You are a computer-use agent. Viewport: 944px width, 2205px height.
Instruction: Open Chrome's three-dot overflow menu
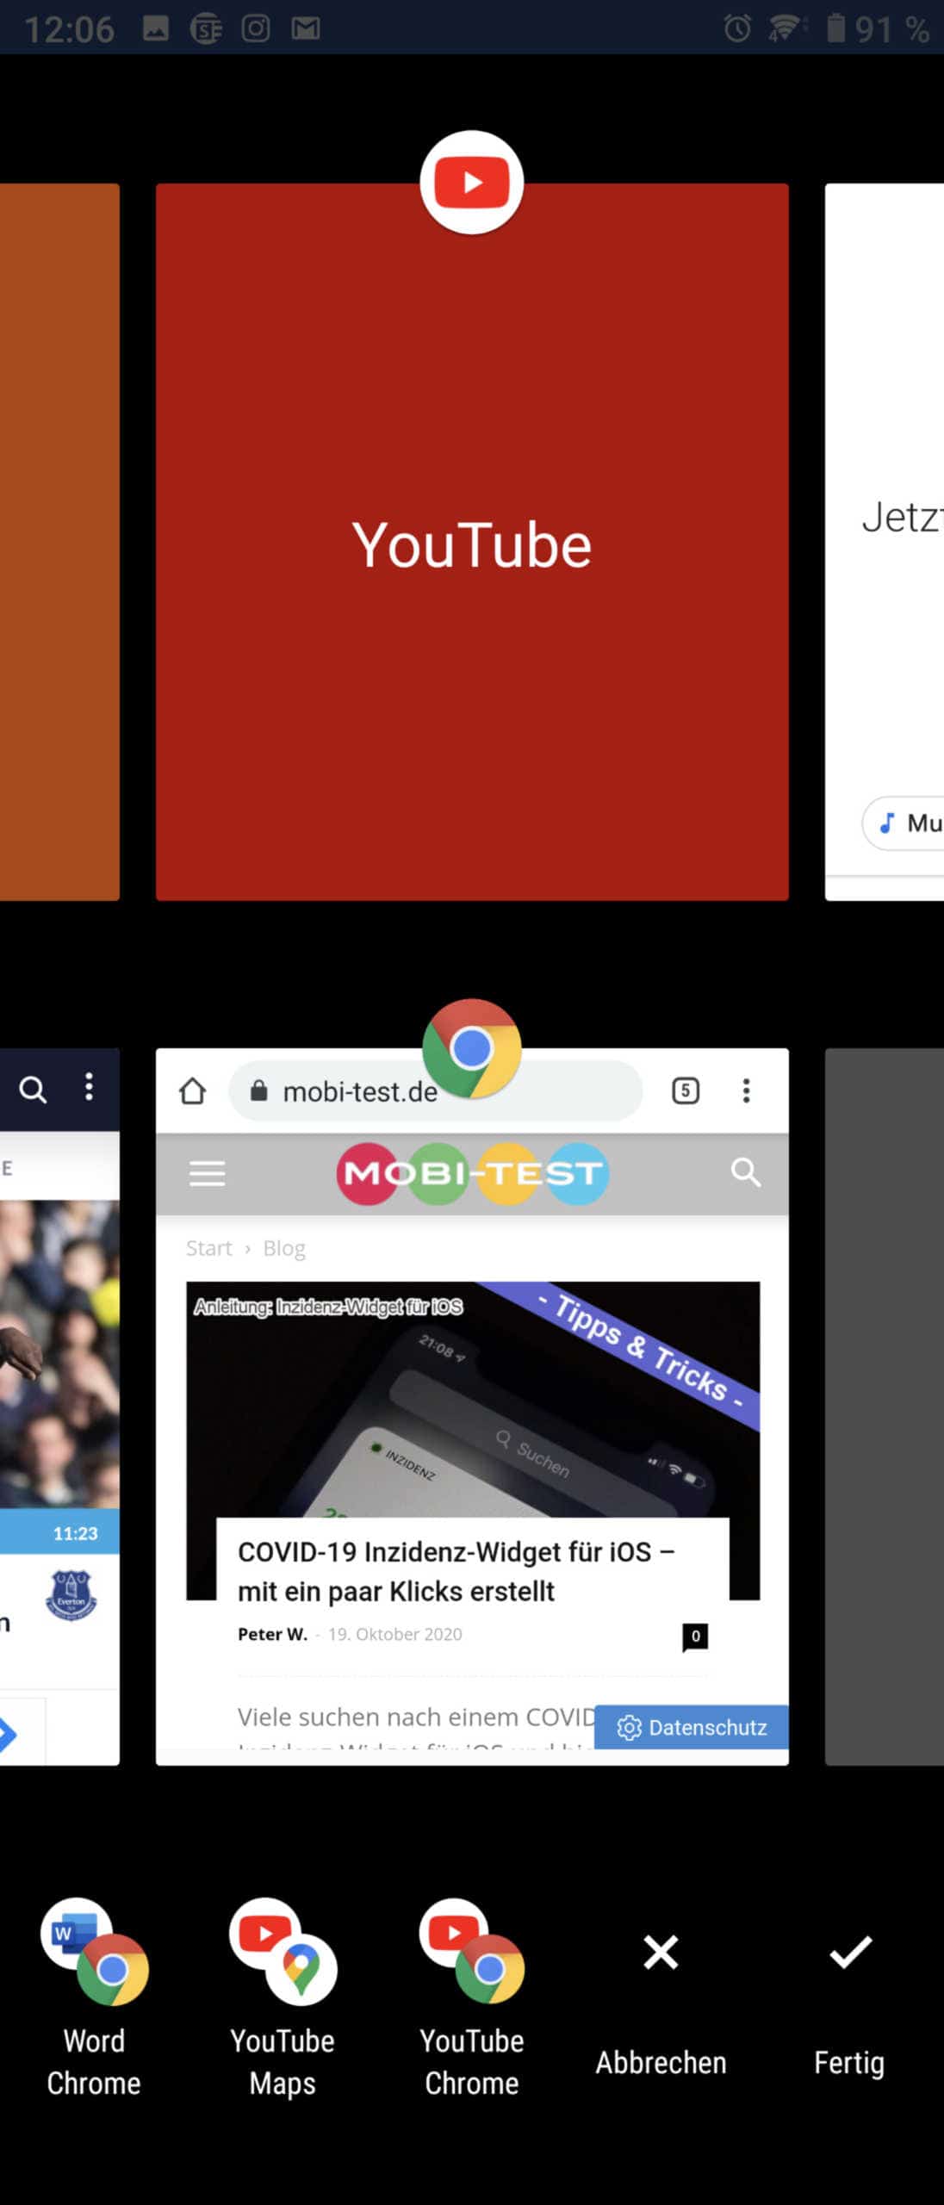[x=746, y=1091]
